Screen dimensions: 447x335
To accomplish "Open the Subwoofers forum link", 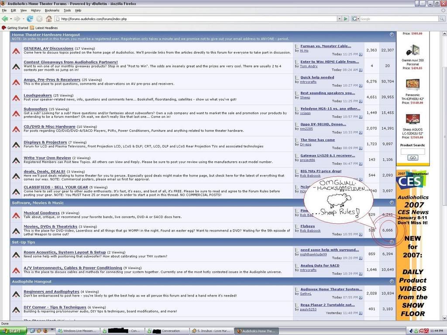I will 35,109.
